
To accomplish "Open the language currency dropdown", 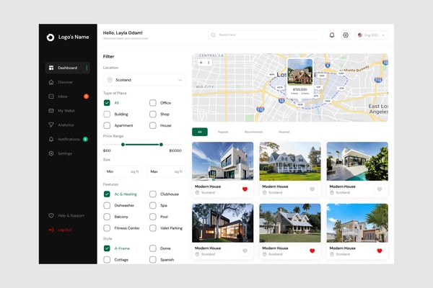I will pos(372,35).
